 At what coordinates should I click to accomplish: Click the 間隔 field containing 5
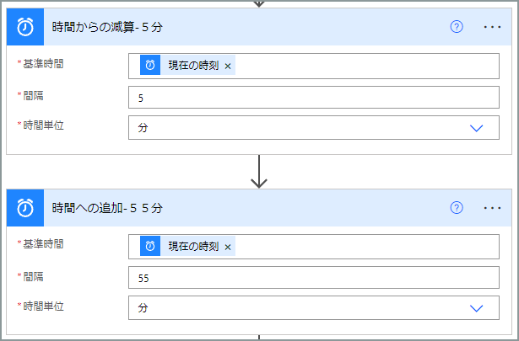click(314, 98)
